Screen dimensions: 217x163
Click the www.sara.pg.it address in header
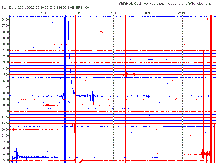pyautogui.click(x=155, y=4)
